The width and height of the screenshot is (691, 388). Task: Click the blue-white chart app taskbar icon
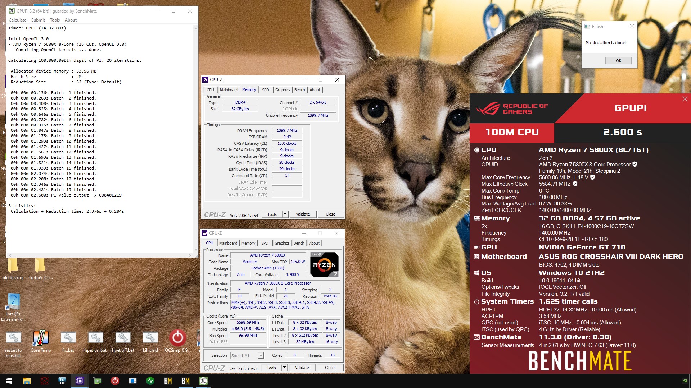point(62,381)
